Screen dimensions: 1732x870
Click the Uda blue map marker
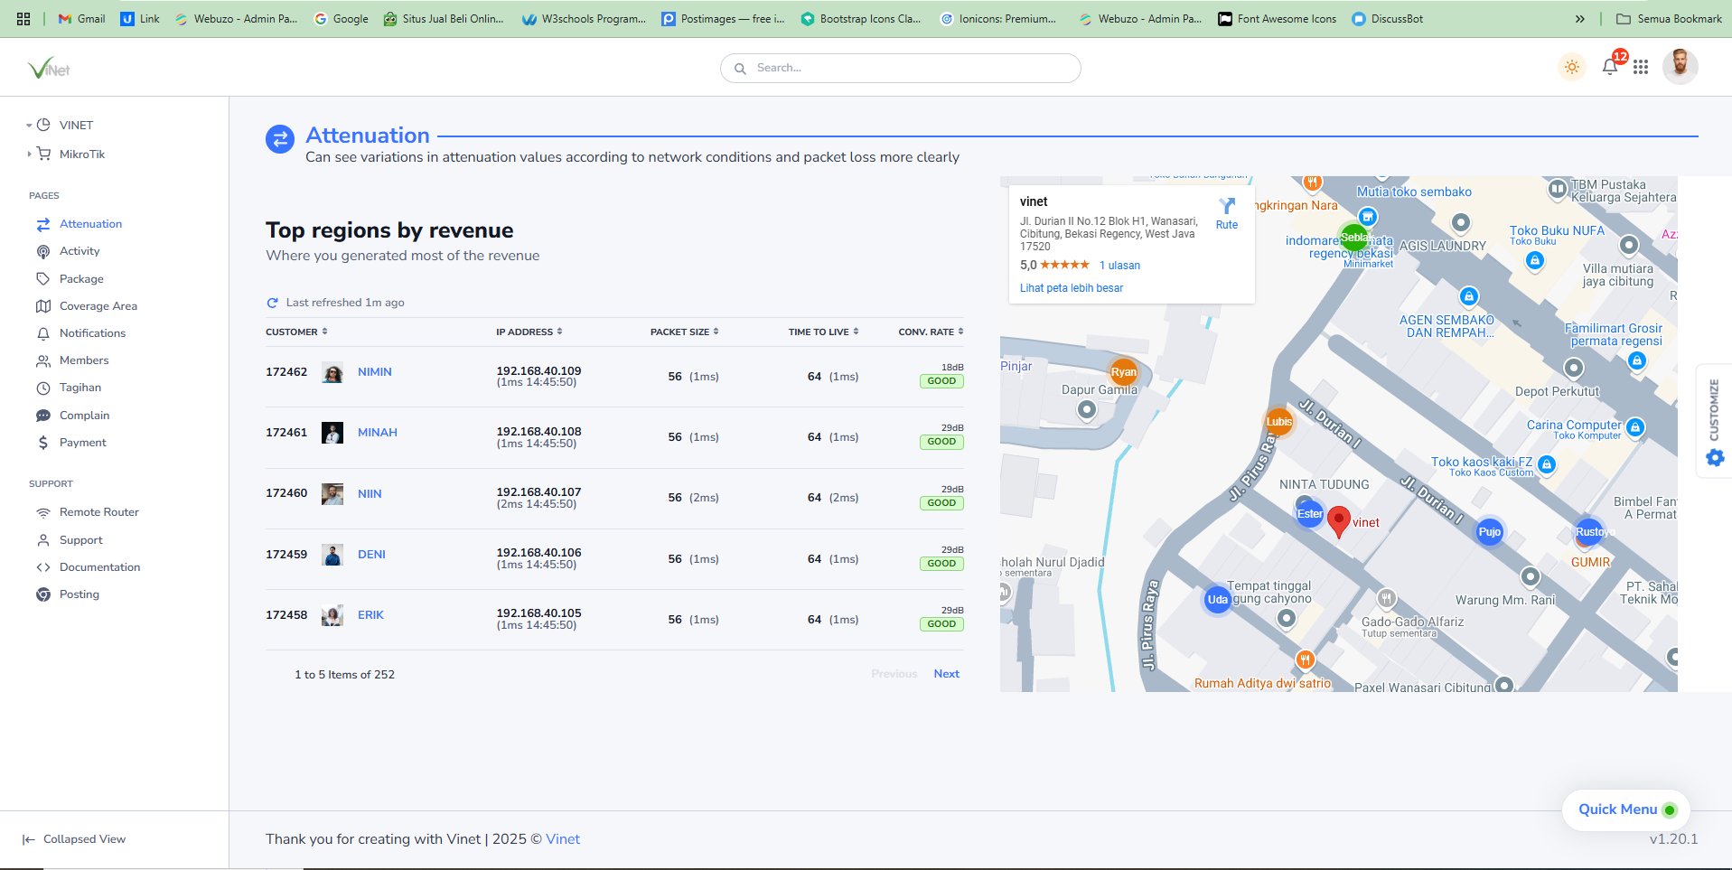[1218, 600]
